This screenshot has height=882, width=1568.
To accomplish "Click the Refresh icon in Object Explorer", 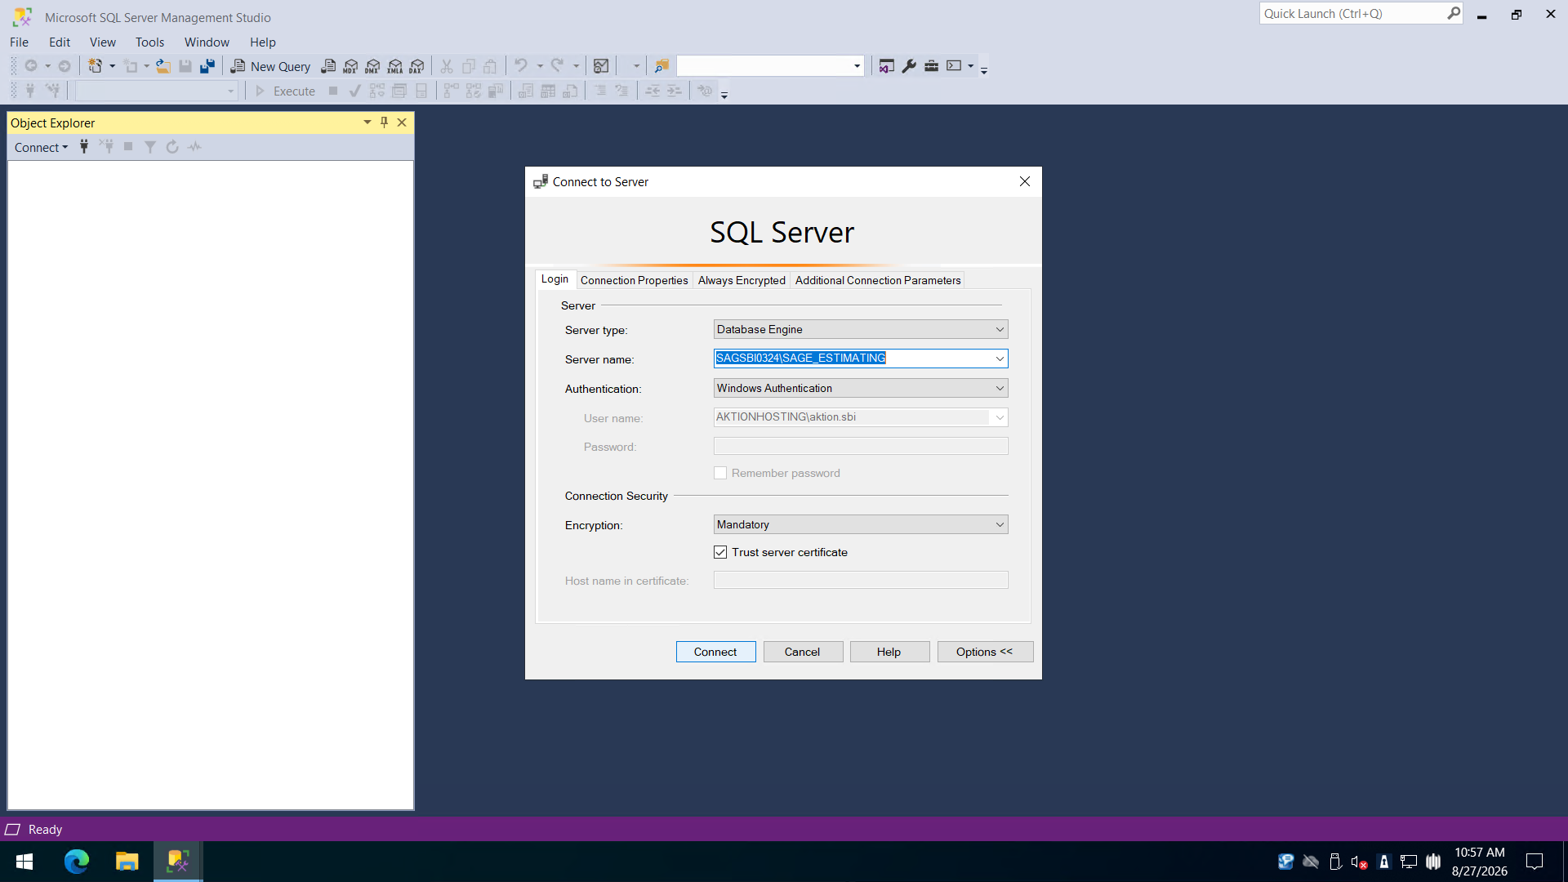I will click(x=172, y=147).
